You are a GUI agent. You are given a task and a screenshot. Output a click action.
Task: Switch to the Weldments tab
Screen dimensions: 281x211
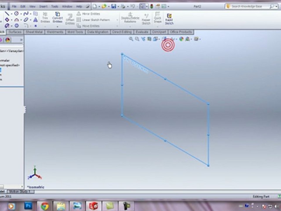pyautogui.click(x=55, y=32)
